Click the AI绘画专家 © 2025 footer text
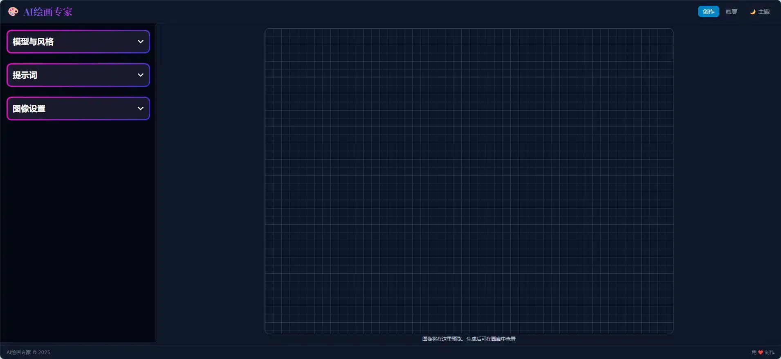 point(28,352)
